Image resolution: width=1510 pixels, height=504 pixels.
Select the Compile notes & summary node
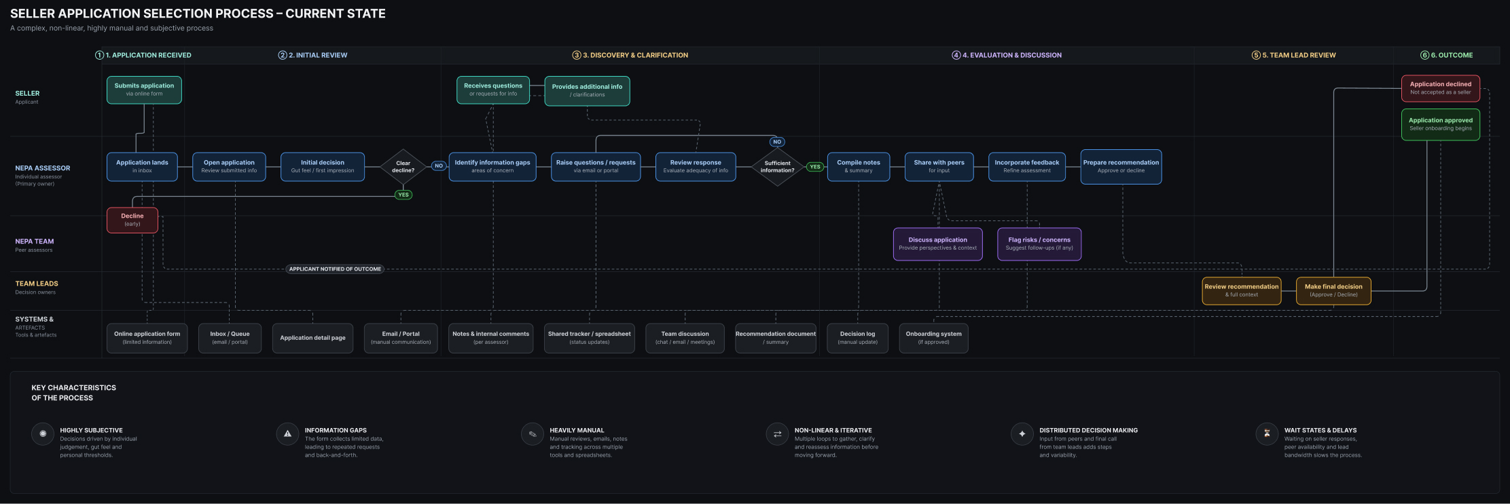(x=859, y=166)
